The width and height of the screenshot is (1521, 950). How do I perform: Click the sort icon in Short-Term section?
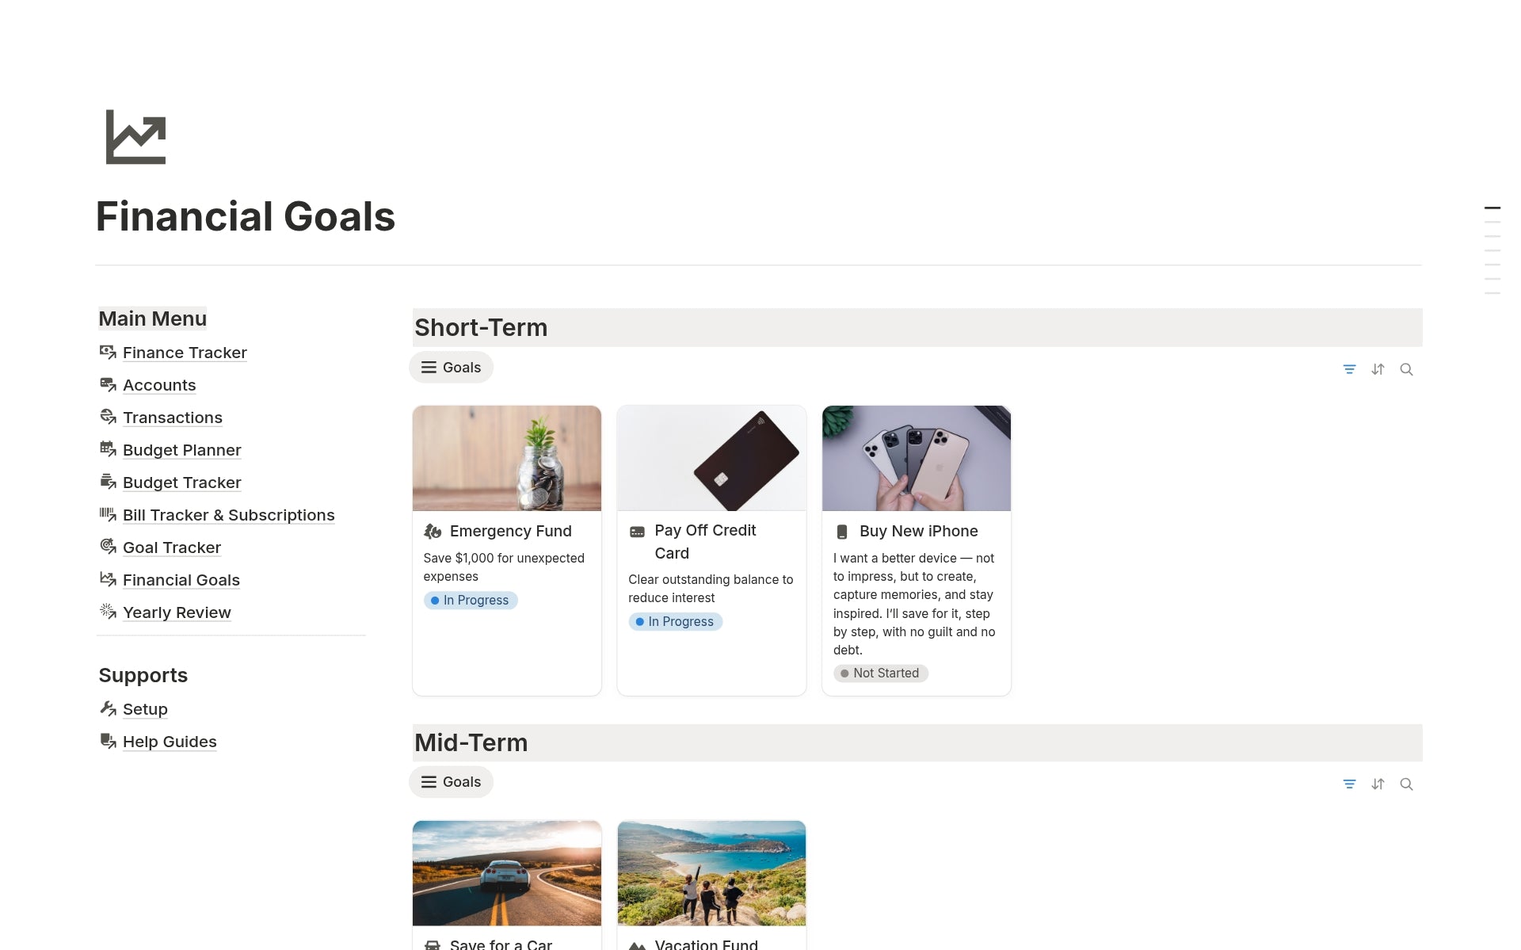coord(1378,369)
